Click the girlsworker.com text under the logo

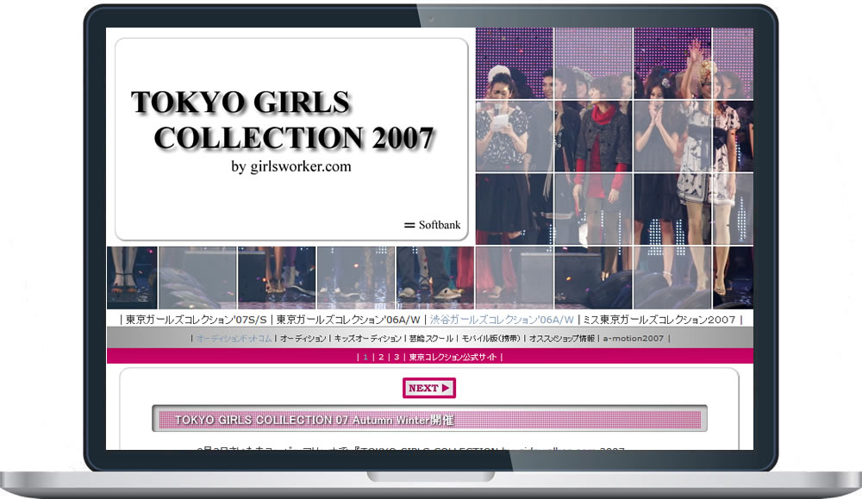(x=293, y=165)
